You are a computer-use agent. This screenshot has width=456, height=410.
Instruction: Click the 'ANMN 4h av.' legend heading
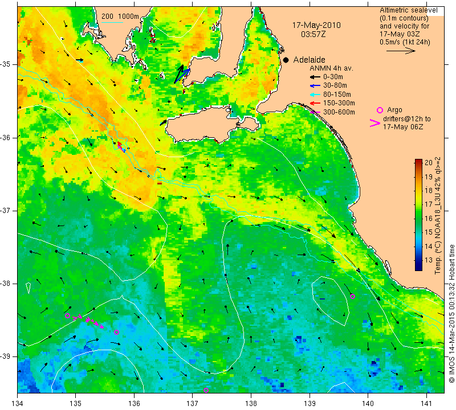331,68
